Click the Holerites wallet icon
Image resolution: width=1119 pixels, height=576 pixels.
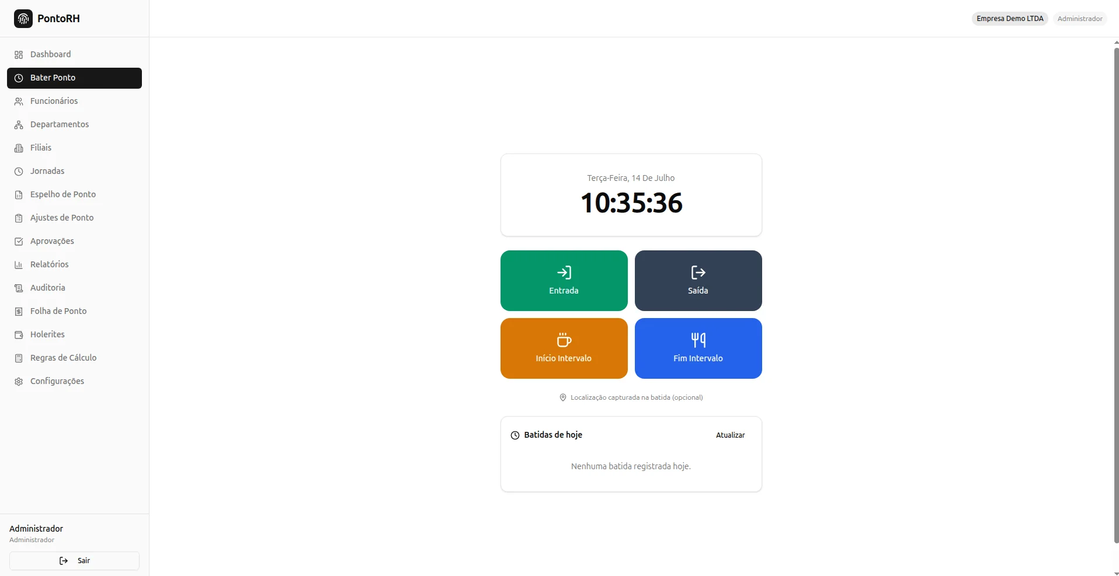(19, 334)
